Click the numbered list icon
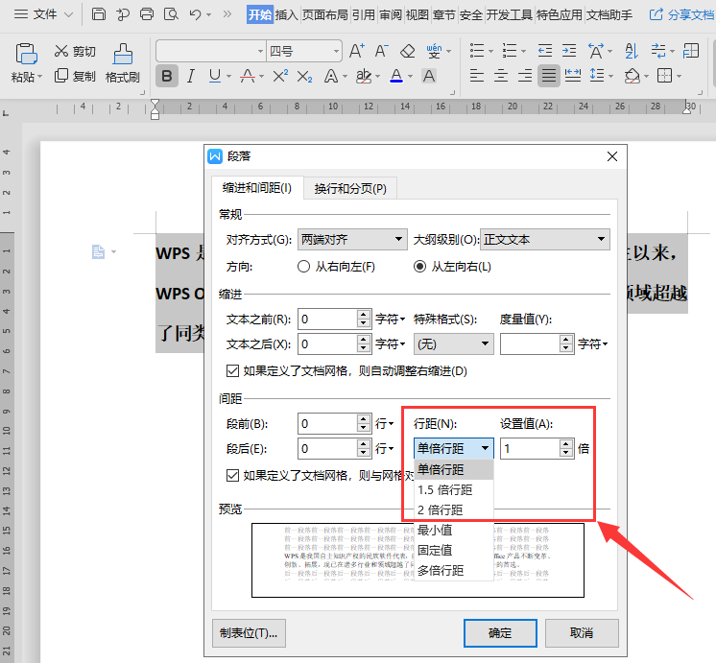The height and width of the screenshot is (663, 716). coord(509,51)
